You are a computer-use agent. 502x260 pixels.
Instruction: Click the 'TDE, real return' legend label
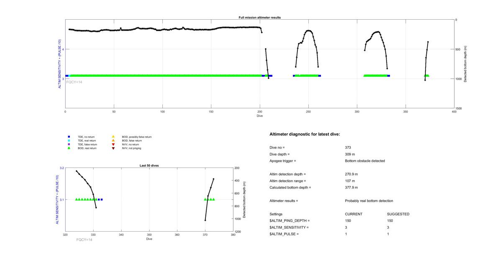click(87, 140)
